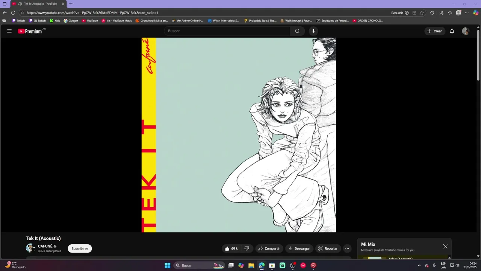The height and width of the screenshot is (271, 481).
Task: Open YouTube bookmark
Action: pyautogui.click(x=90, y=21)
